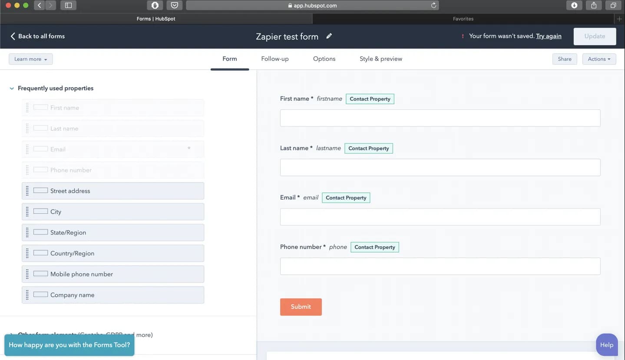The width and height of the screenshot is (625, 360).
Task: Collapse Frequently used properties section
Action: (x=12, y=88)
